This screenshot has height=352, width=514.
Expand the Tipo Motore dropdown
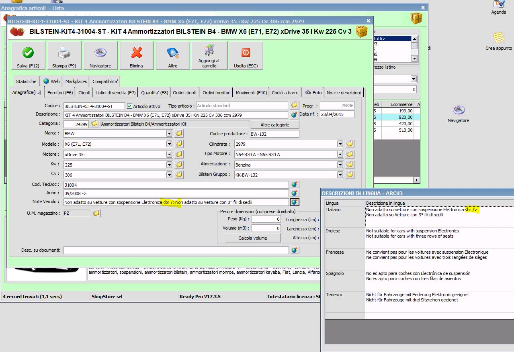340,155
